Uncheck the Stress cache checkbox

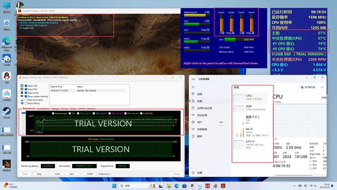point(26,93)
